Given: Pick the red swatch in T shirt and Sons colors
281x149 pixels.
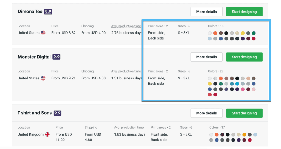Looking at the screenshot, I should point(250,140).
